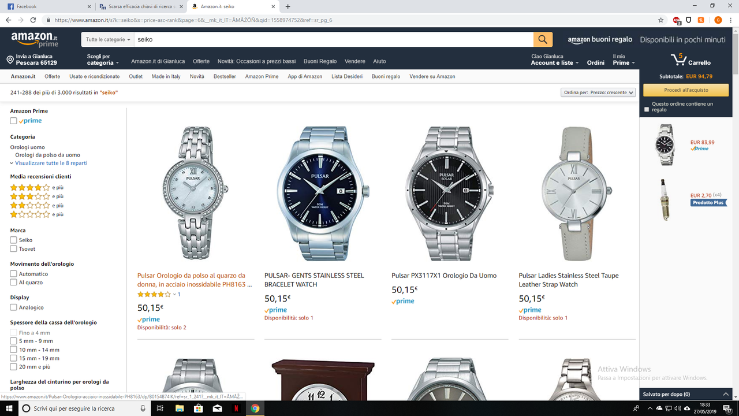The width and height of the screenshot is (739, 416).
Task: Open Made in Italy menu item
Action: (x=166, y=76)
